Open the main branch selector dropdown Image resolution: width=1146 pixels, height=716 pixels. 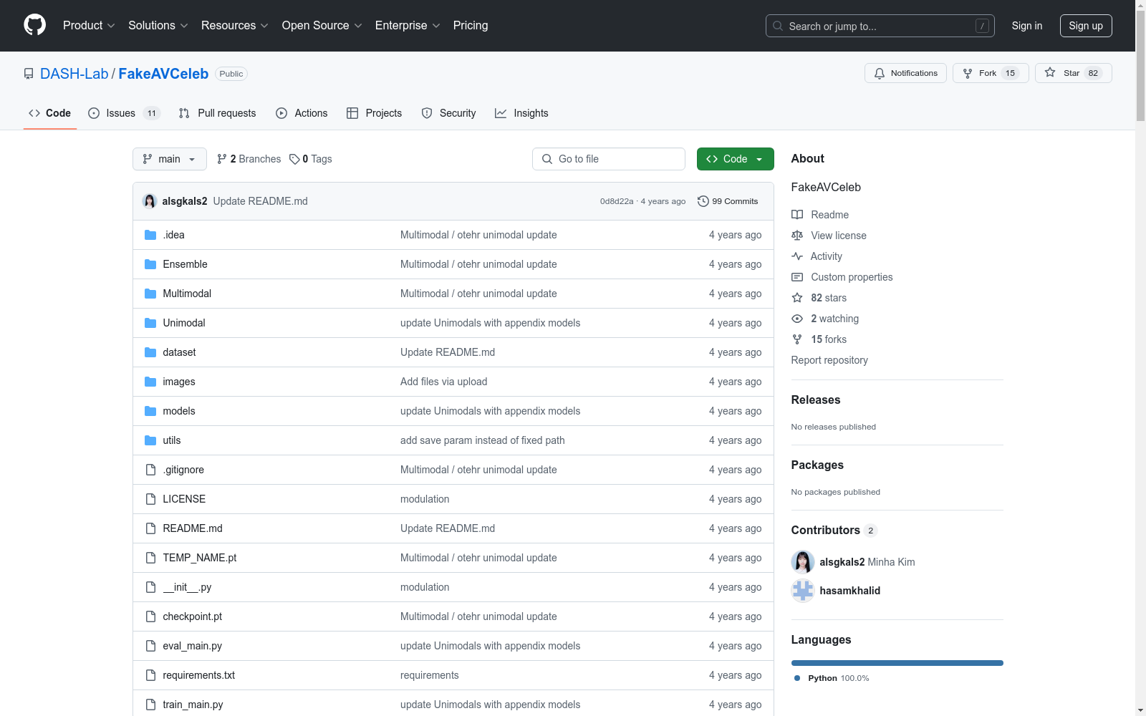point(170,159)
